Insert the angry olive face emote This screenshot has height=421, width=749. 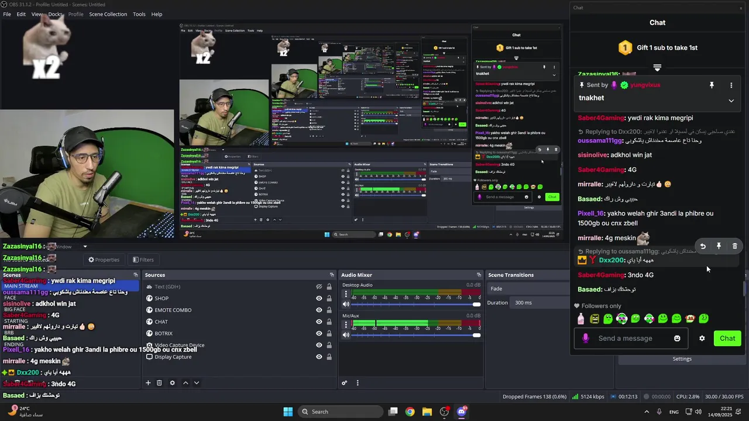click(595, 319)
